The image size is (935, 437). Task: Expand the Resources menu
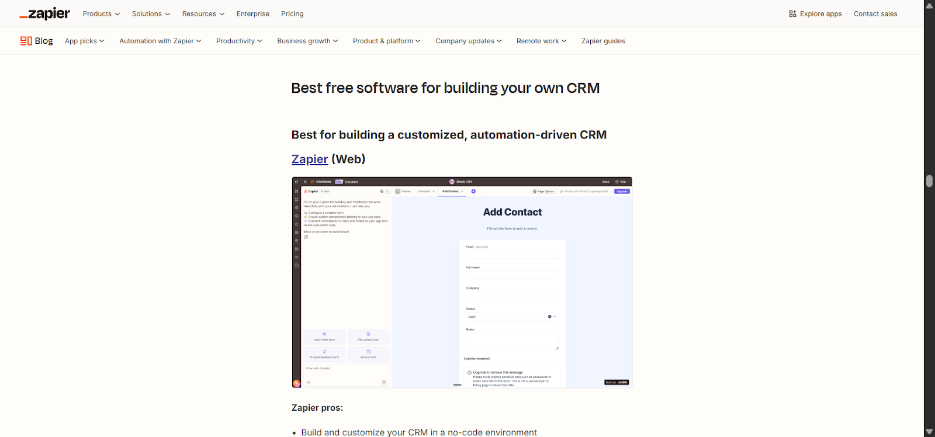coord(203,13)
